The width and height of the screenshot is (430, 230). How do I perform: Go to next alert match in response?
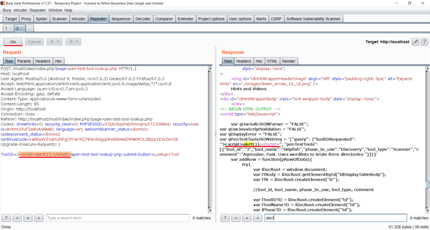pos(258,218)
